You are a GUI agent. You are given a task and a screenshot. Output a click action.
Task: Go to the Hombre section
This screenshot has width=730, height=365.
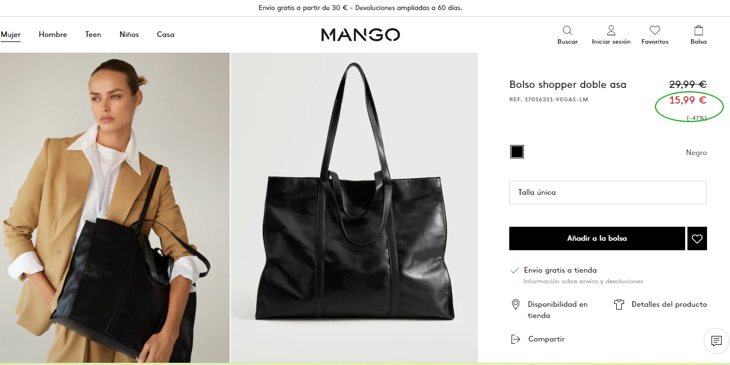(x=53, y=34)
